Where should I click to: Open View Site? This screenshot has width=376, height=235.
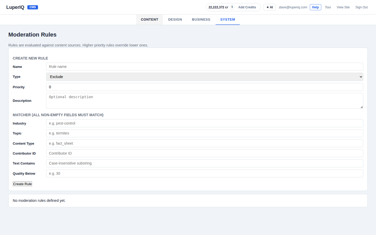[x=343, y=7]
